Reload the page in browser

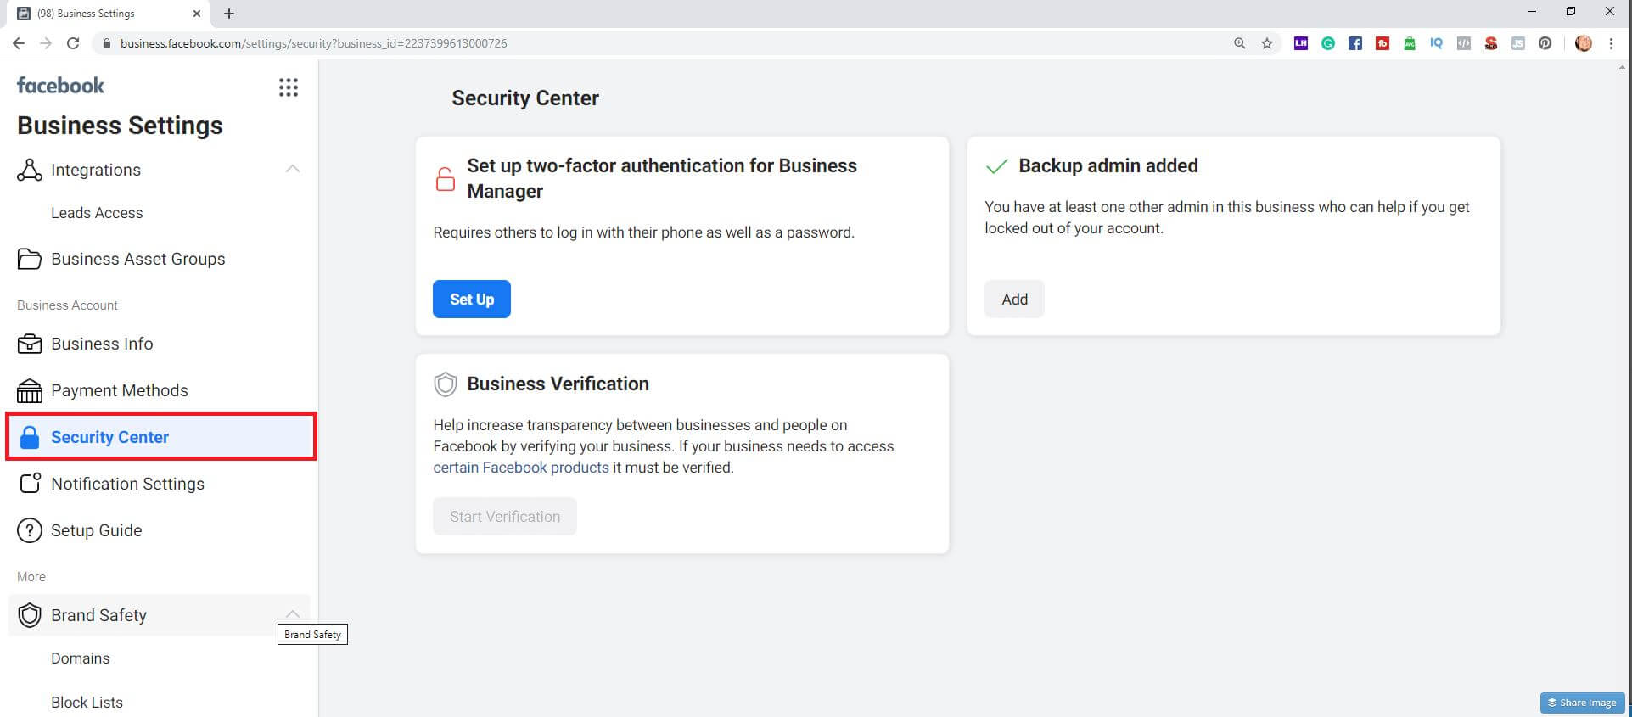[73, 43]
